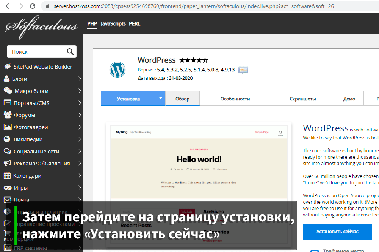Screen dimensions: 379x252
Task: Click the browser address bar URL
Action: tap(194, 6)
